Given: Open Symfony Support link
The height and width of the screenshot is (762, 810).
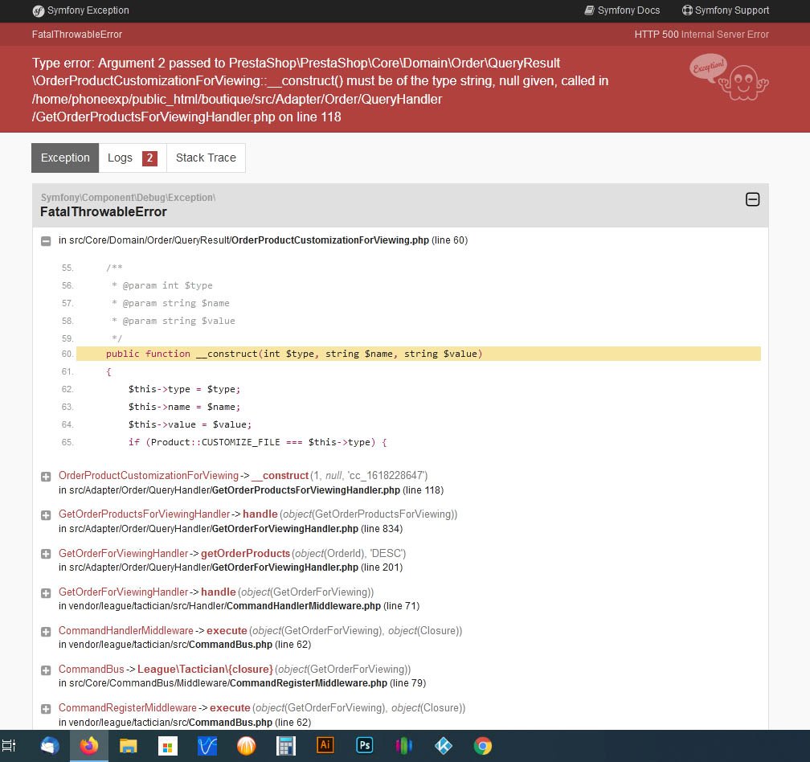Looking at the screenshot, I should tap(726, 10).
